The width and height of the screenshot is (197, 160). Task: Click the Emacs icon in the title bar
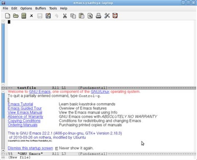pyautogui.click(x=3, y=3)
